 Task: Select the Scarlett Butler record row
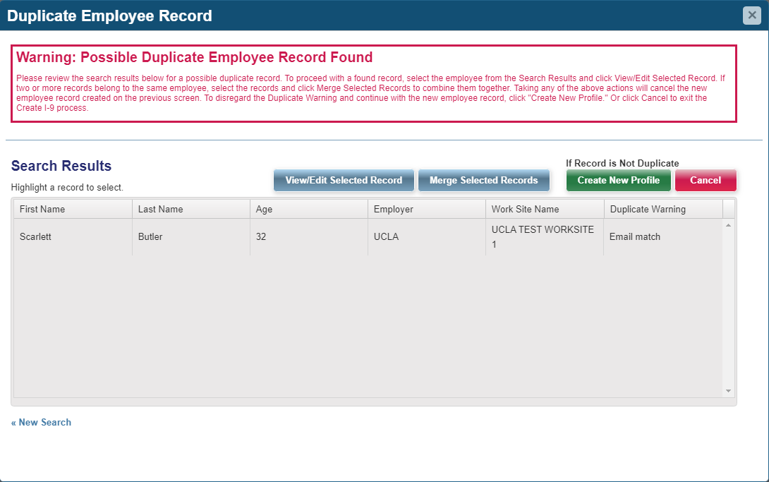282,236
